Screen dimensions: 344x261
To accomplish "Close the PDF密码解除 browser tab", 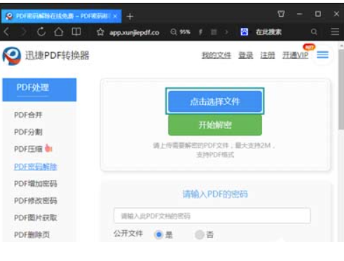I will click(x=115, y=16).
